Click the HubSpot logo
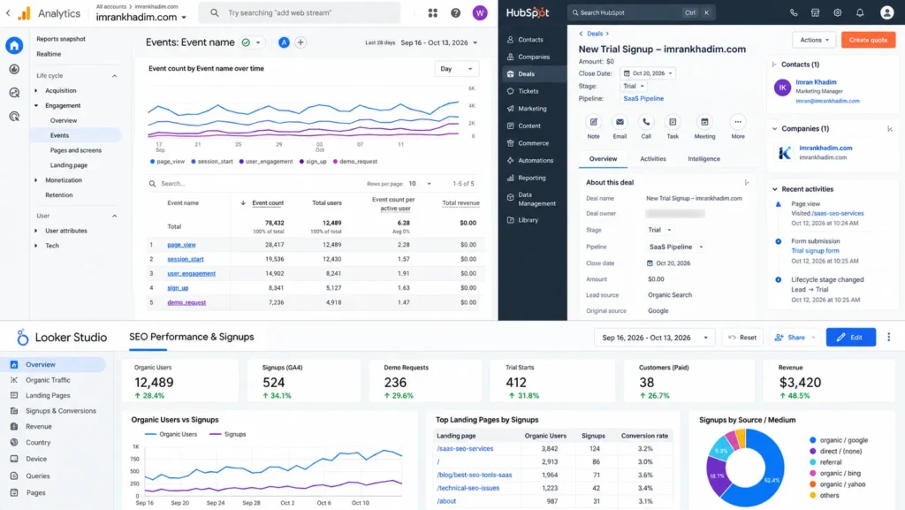Image resolution: width=905 pixels, height=510 pixels. pos(528,12)
